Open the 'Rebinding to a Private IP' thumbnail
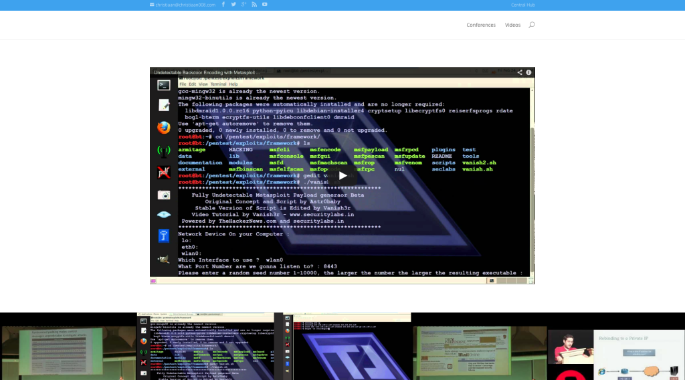Screen dimensions: 685x380 (639, 355)
